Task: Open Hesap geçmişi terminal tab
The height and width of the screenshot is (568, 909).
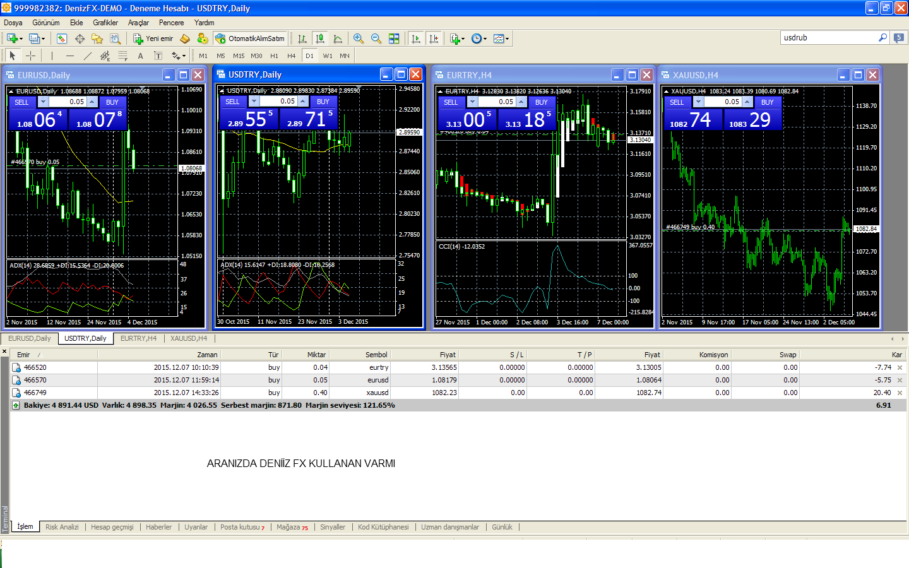Action: point(112,527)
